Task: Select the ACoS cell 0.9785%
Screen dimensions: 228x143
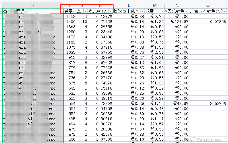Action: (208, 22)
